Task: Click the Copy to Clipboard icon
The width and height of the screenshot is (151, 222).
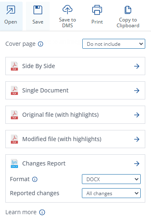Action: point(128,10)
